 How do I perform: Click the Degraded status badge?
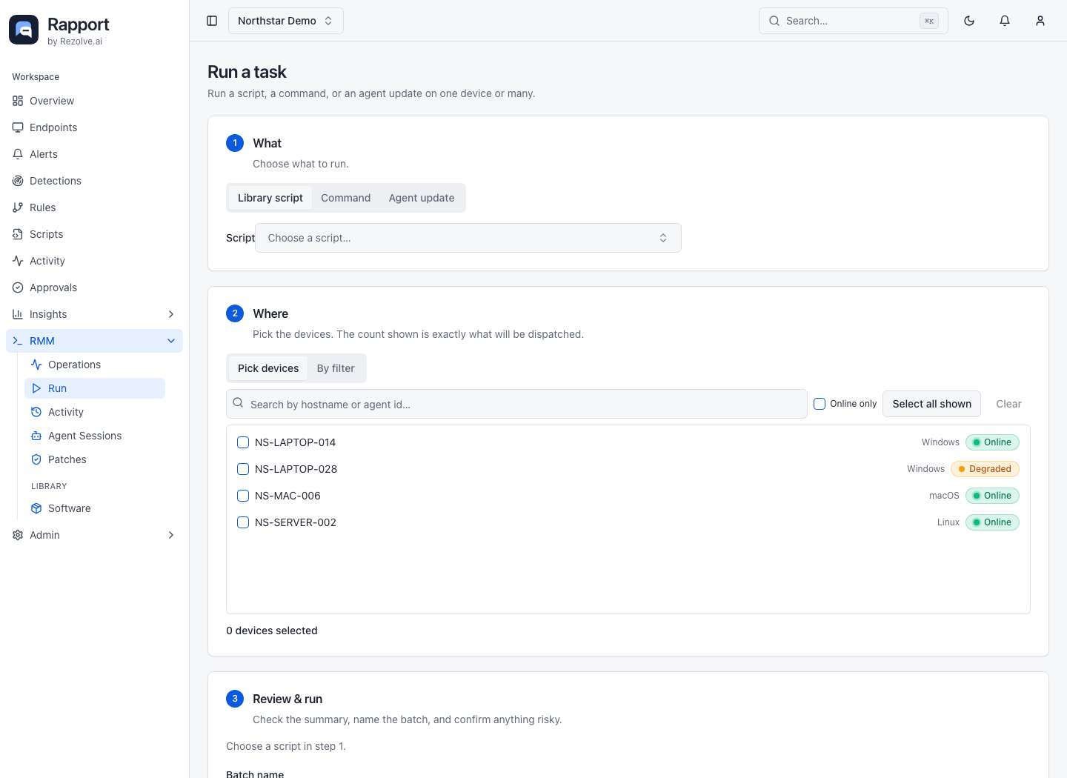(x=985, y=469)
